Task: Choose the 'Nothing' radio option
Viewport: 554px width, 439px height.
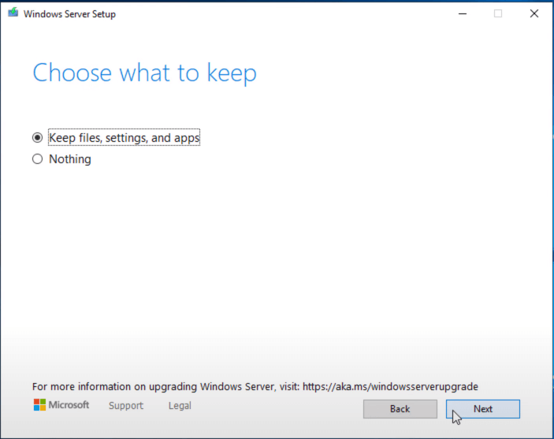Action: coord(38,159)
